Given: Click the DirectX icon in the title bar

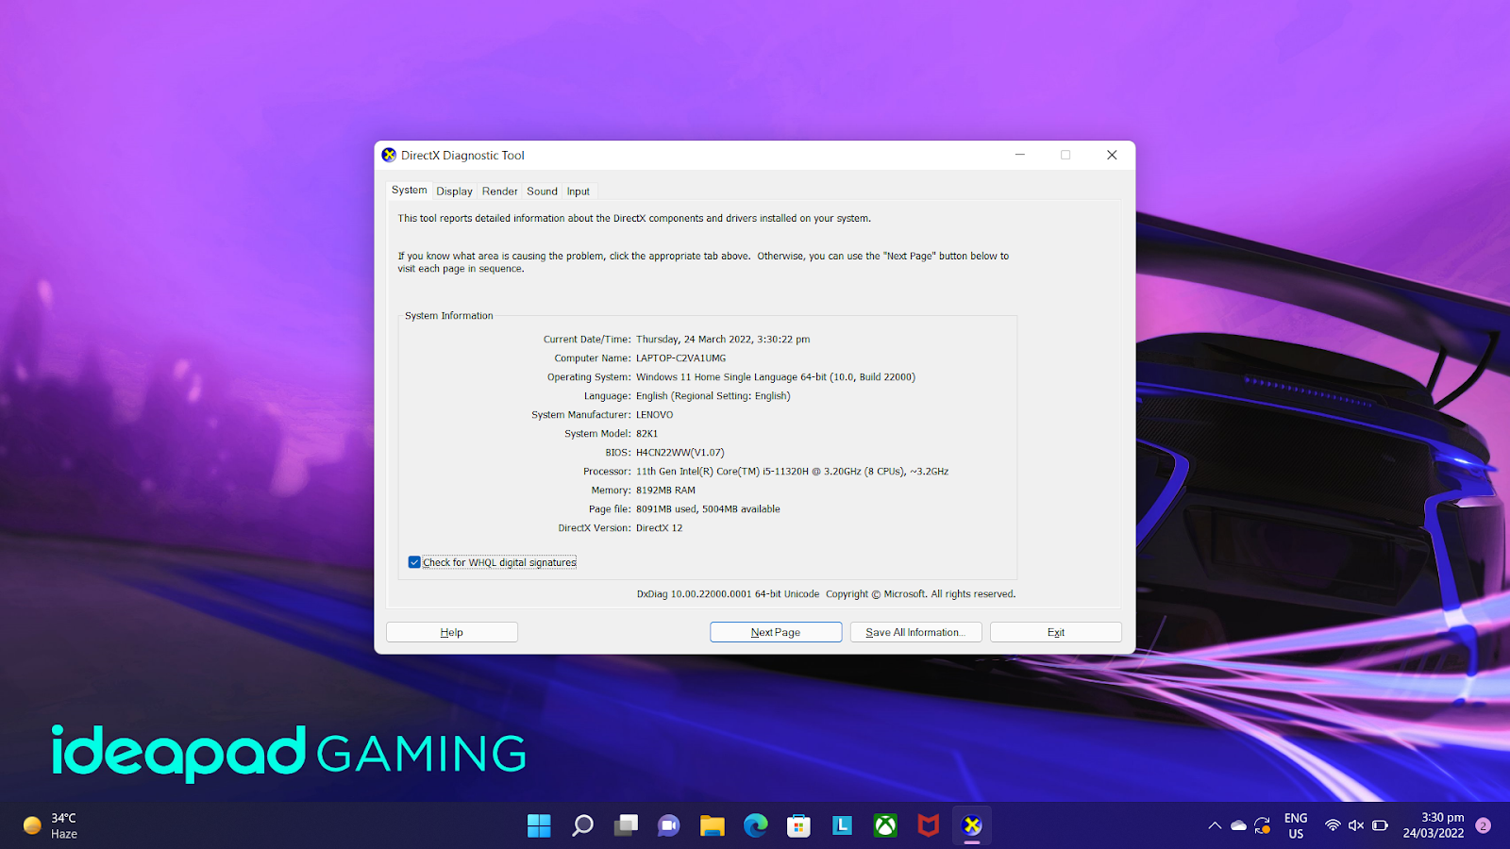Looking at the screenshot, I should 389,156.
